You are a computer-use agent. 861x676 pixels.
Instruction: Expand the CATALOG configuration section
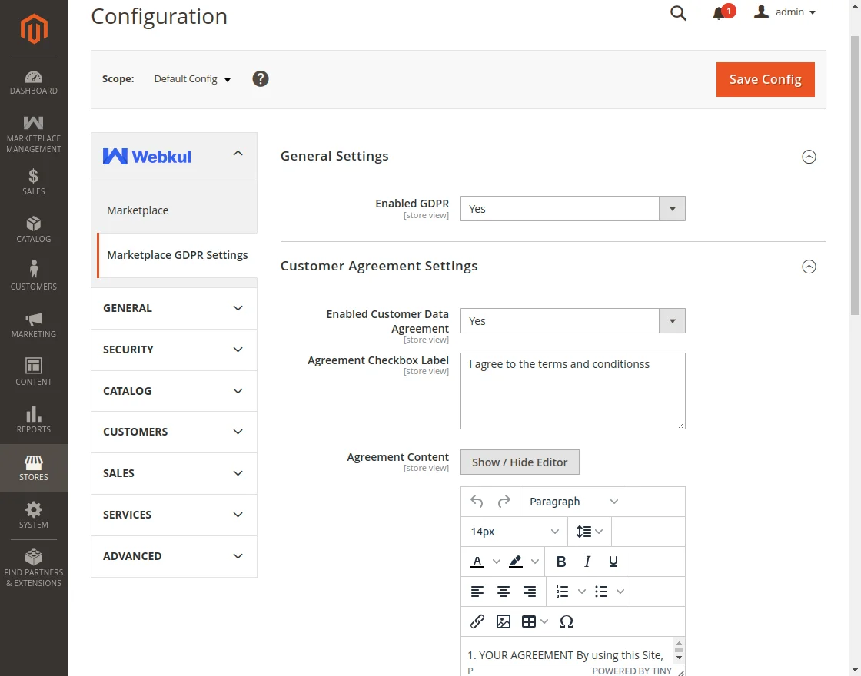coord(173,390)
